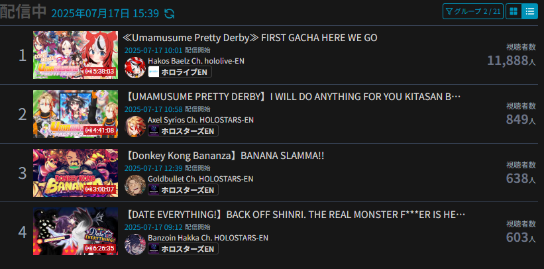Click Goldbullet channel avatar
Image resolution: width=544 pixels, height=269 pixels.
click(x=135, y=186)
